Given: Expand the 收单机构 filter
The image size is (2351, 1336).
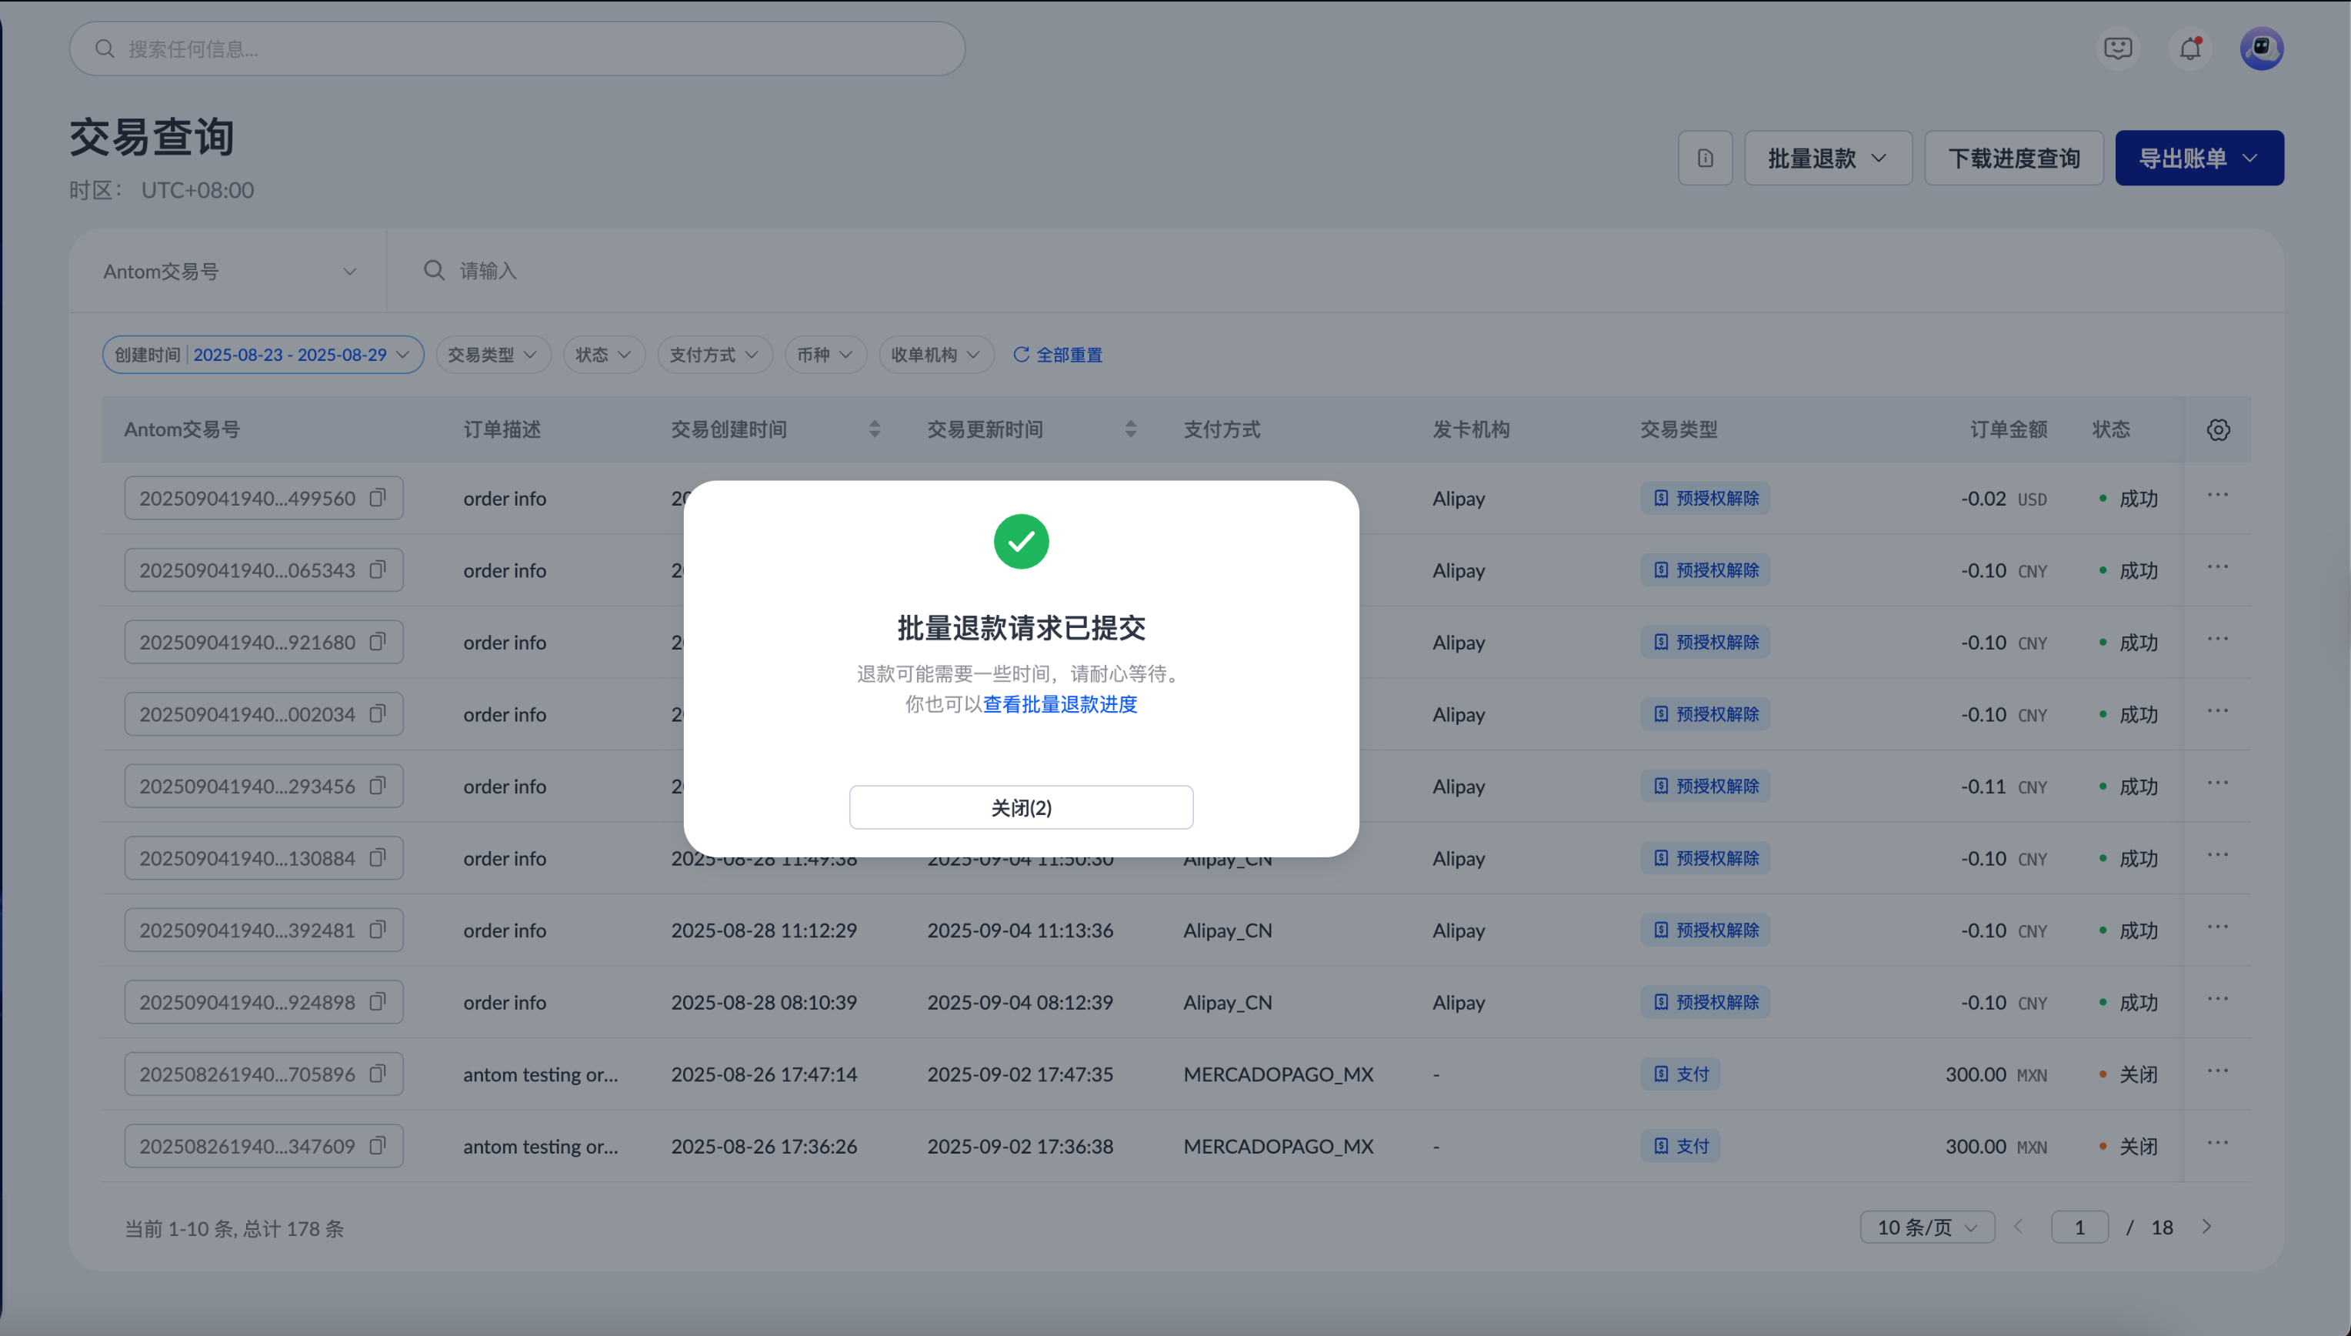Looking at the screenshot, I should coord(936,355).
